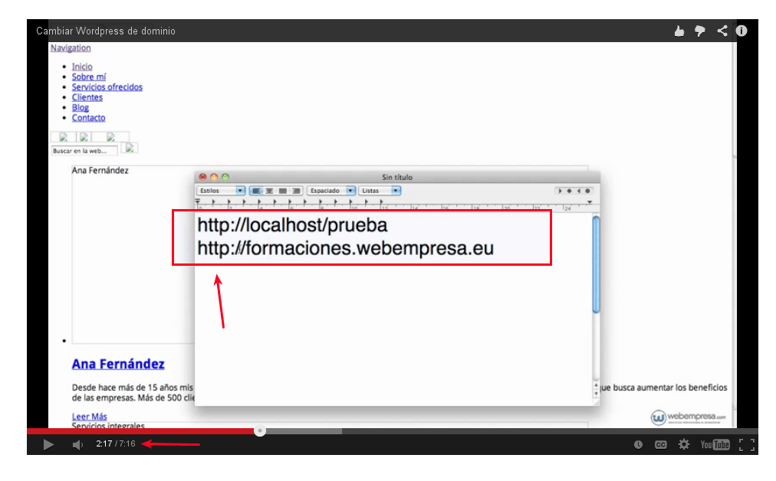Click second broken social image icon
This screenshot has height=481, width=776.
click(x=84, y=137)
